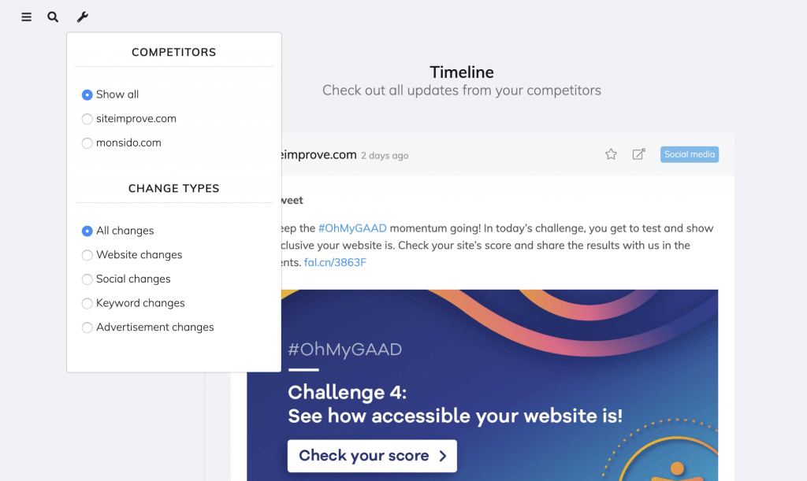
Task: Select the Show all competitors radio
Action: (87, 94)
